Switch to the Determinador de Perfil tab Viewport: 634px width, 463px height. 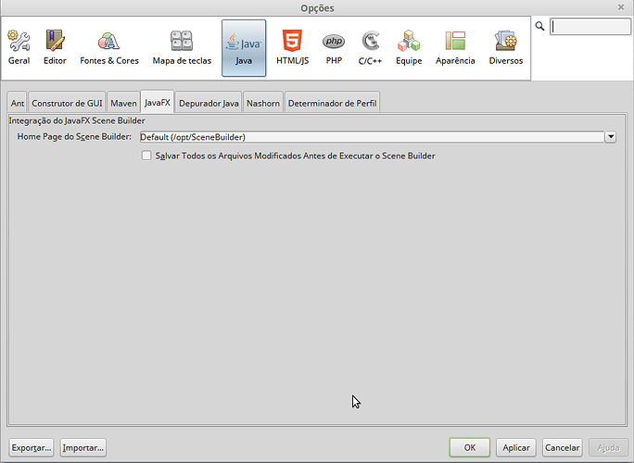332,103
